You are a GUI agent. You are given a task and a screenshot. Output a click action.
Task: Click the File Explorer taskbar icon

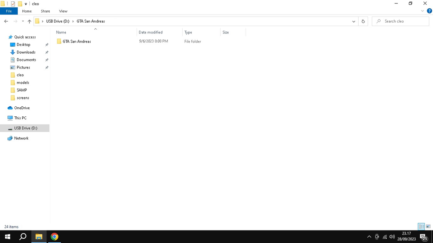[x=39, y=237]
